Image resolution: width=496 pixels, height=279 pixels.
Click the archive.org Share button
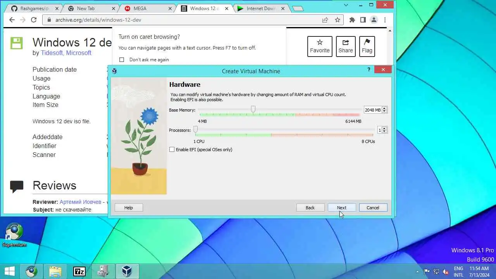pos(346,46)
